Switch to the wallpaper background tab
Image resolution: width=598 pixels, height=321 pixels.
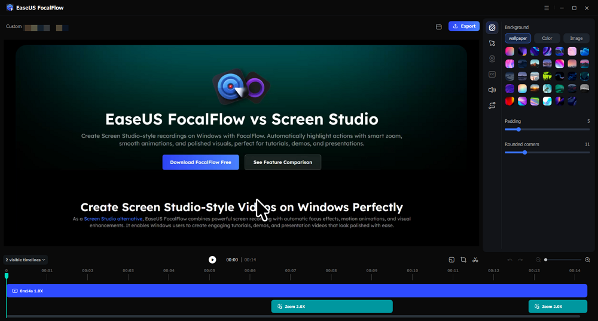(x=517, y=38)
